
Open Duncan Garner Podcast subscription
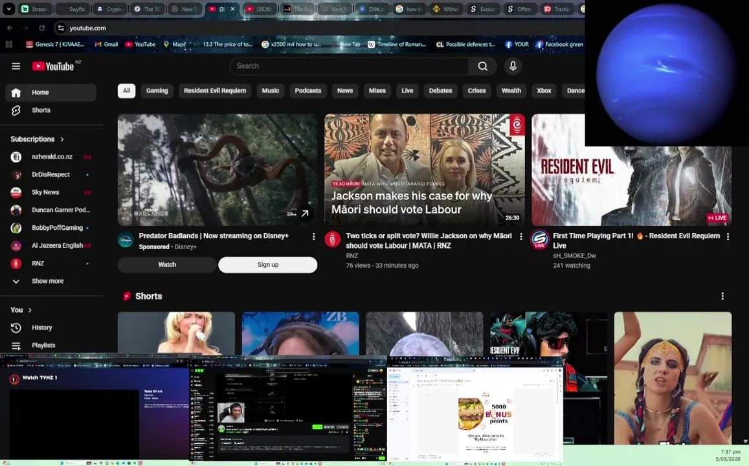[x=50, y=210]
